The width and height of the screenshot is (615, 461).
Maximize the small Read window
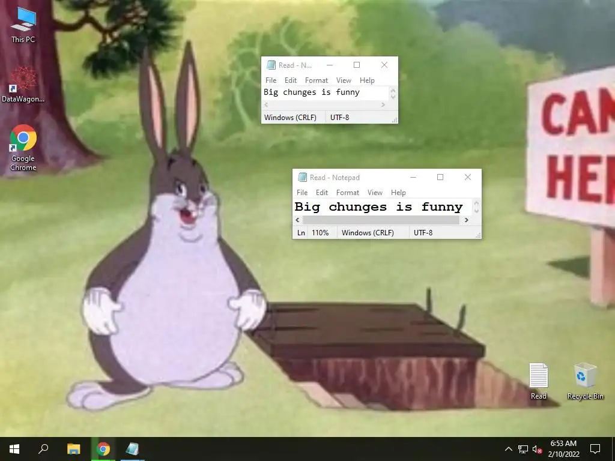[357, 65]
